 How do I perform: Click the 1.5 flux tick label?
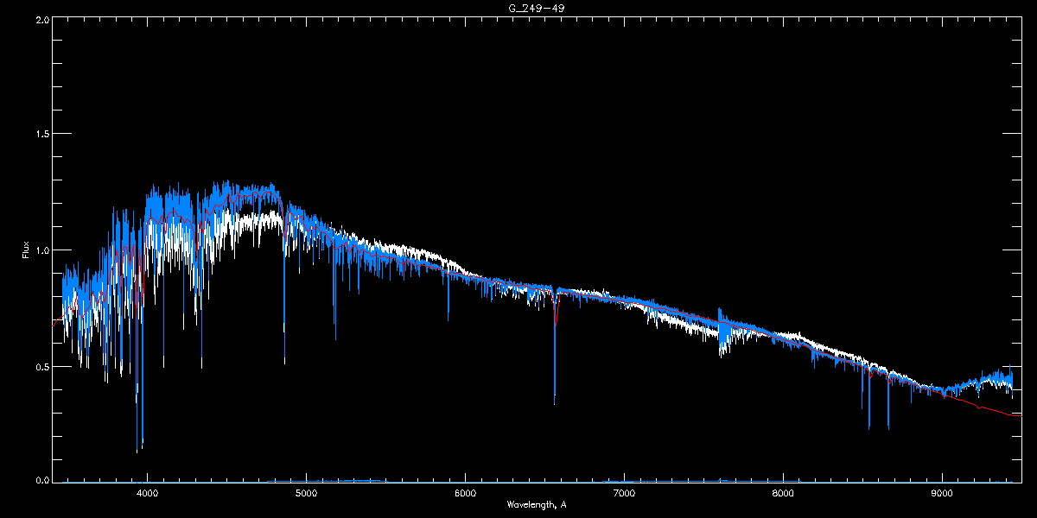pos(41,135)
